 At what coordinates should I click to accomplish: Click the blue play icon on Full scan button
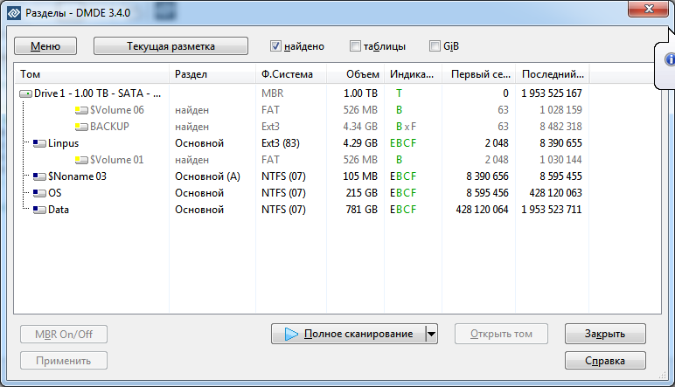[x=291, y=334]
